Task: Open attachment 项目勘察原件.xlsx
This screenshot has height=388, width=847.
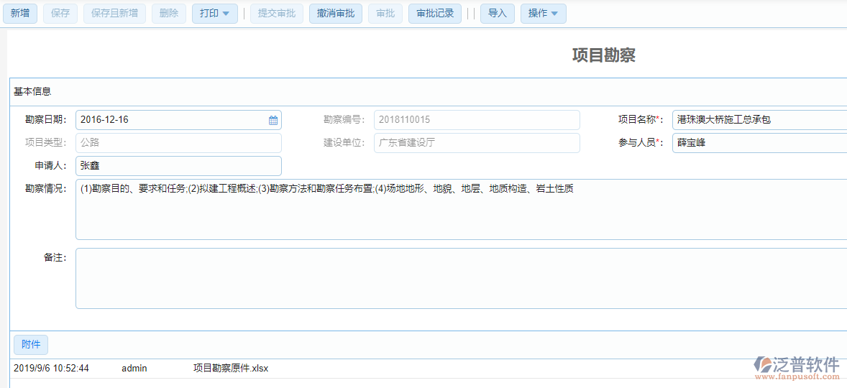Action: pyautogui.click(x=230, y=369)
